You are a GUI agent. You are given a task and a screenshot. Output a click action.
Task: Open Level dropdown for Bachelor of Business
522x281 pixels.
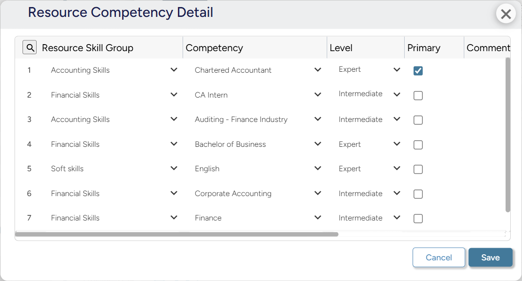[397, 144]
